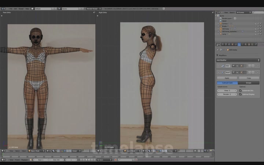
Task: Remove the bsurf modifier with its X icon
Action: pos(258,72)
